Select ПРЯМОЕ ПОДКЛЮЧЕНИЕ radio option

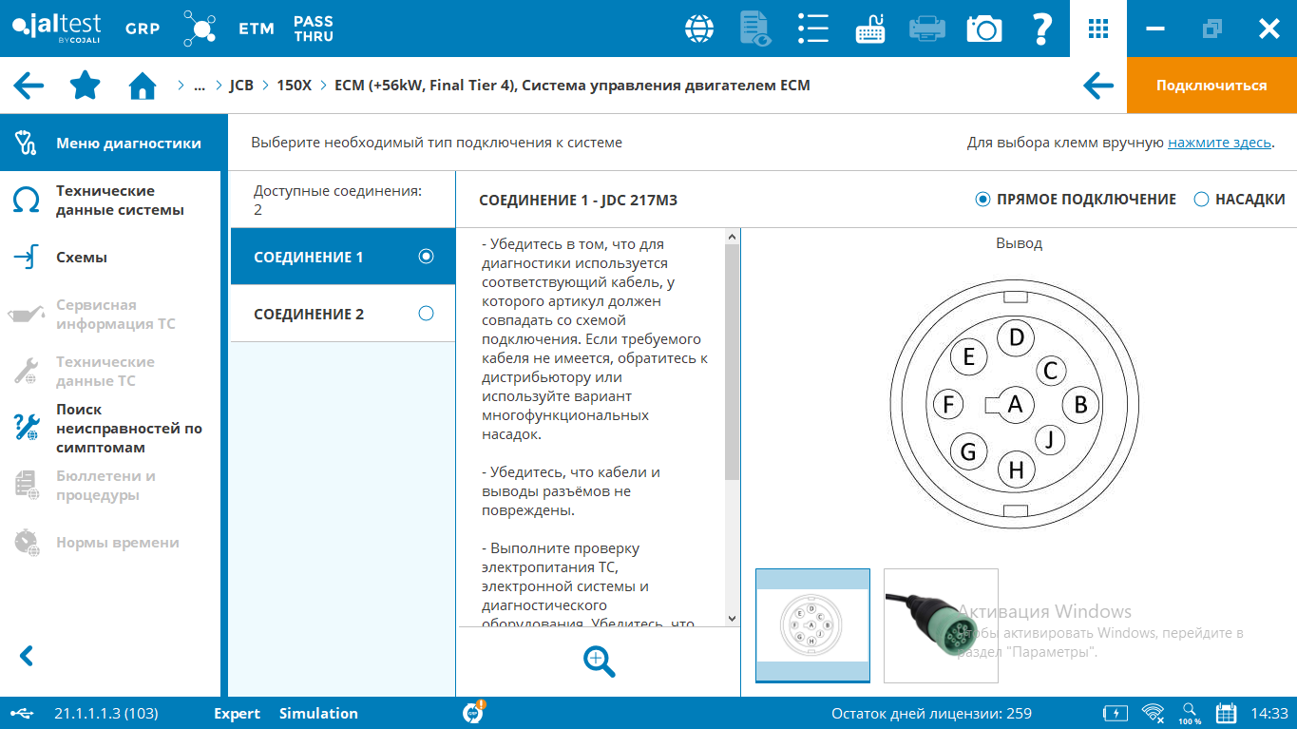click(983, 200)
